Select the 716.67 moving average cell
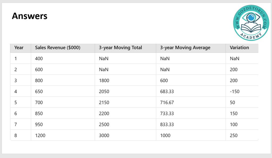272x158 pixels. click(167, 103)
